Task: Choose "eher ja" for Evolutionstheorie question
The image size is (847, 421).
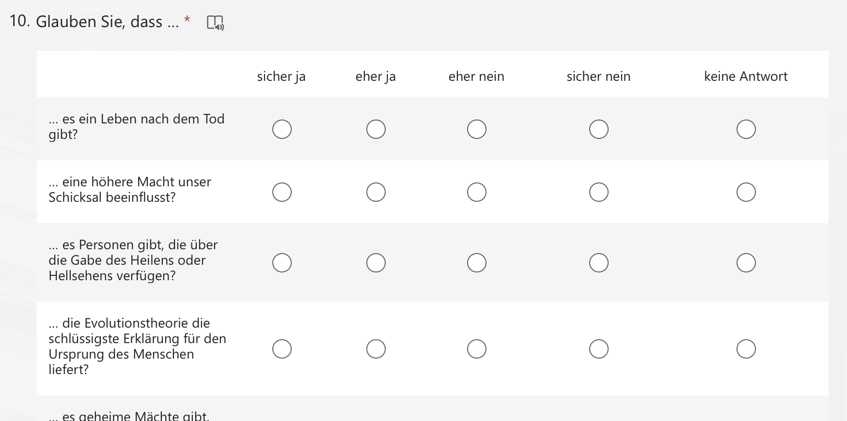Action: 376,349
